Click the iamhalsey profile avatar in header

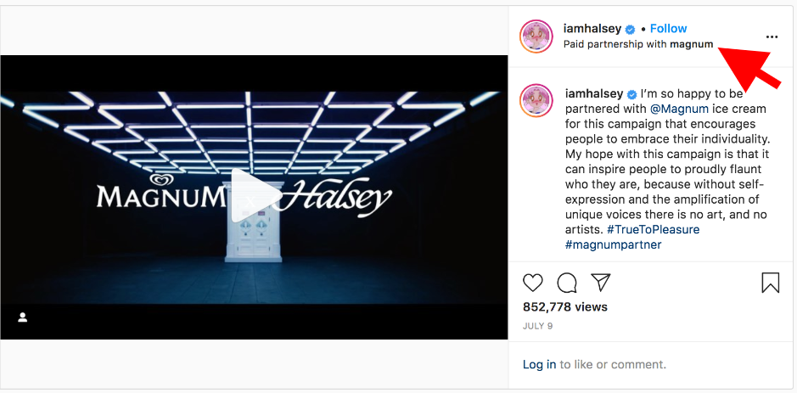[x=536, y=36]
